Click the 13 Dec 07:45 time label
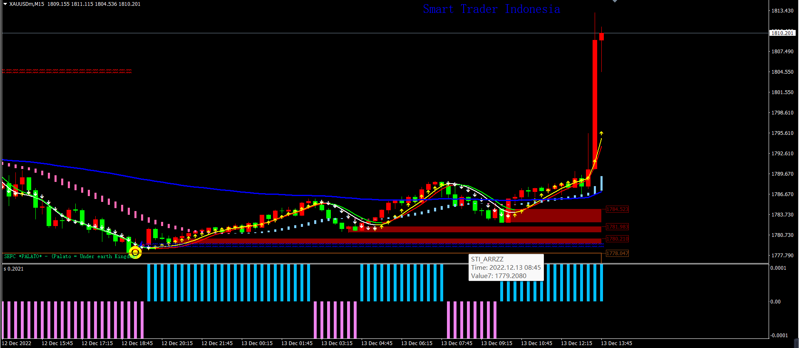 (457, 343)
